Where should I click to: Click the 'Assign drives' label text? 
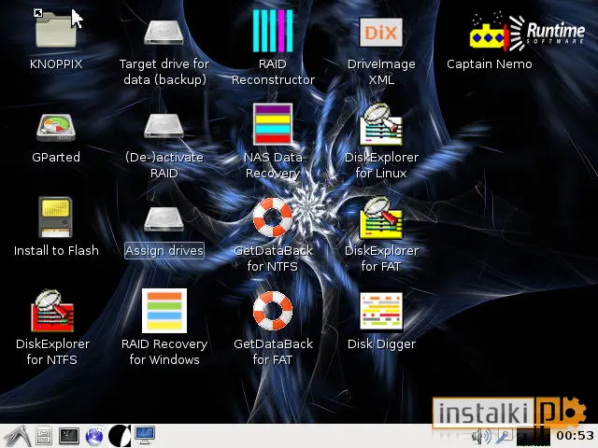point(164,251)
